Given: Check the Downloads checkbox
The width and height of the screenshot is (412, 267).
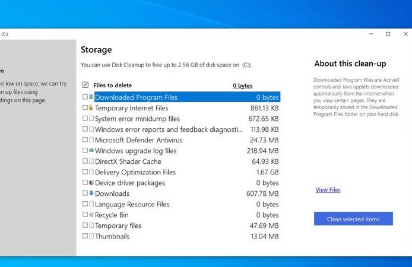Looking at the screenshot, I should click(85, 193).
